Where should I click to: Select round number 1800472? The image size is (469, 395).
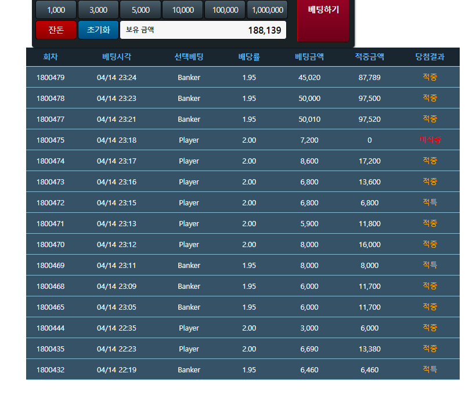pyautogui.click(x=50, y=203)
